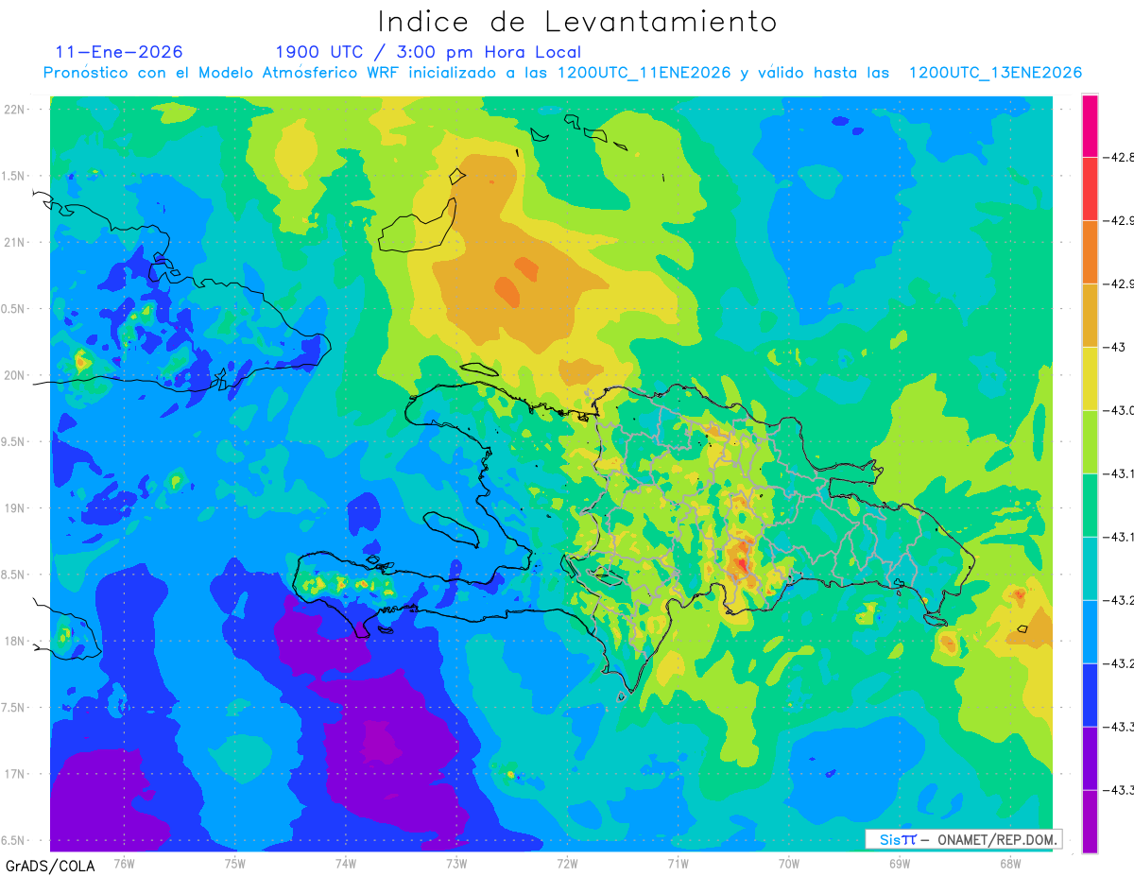Pick the cyan-teal segment of the color scale
Image resolution: width=1134 pixels, height=876 pixels.
point(1090,568)
